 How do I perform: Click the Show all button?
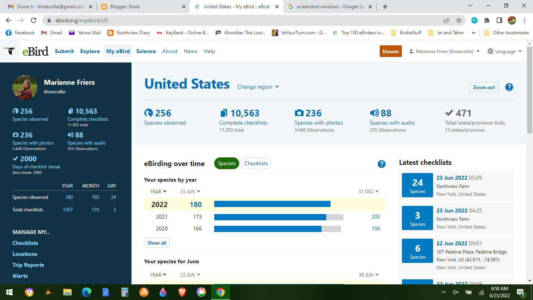[157, 243]
